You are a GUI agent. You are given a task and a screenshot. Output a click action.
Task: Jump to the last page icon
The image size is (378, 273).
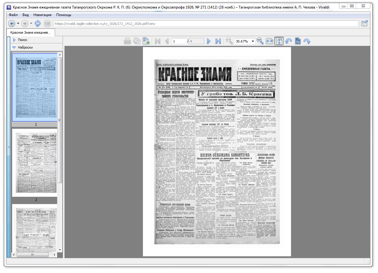(x=218, y=41)
